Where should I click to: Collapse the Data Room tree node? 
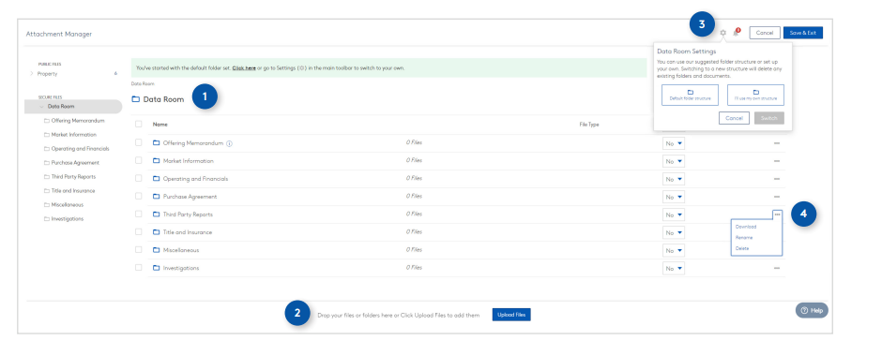pyautogui.click(x=41, y=107)
